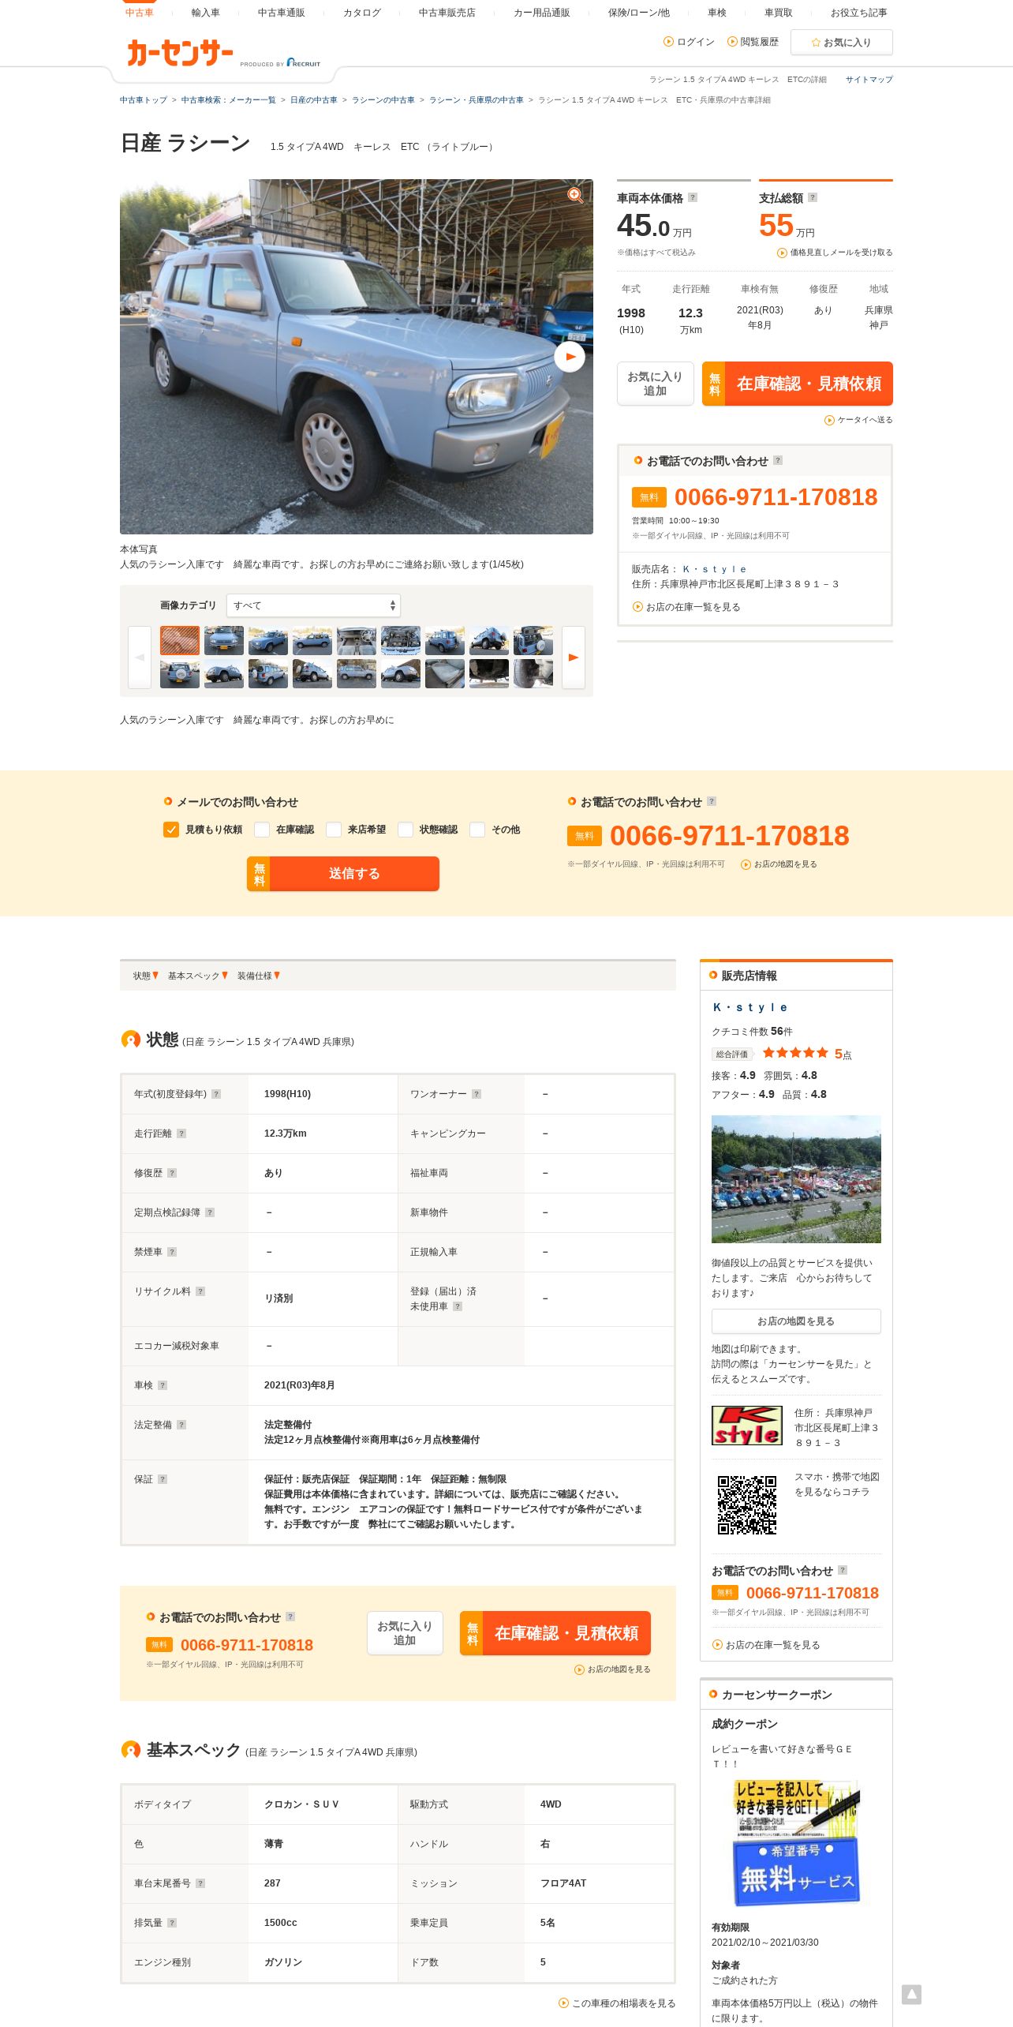Click the main Rasheen car photo
This screenshot has width=1013, height=2027.
[x=357, y=357]
